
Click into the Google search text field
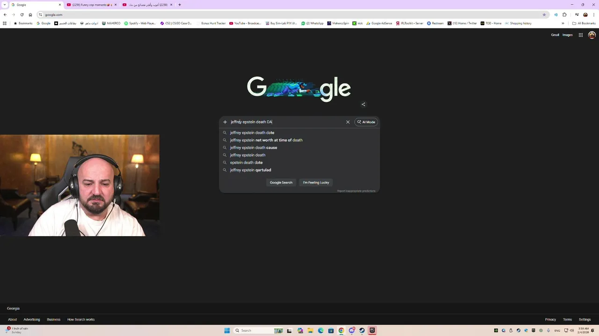286,122
